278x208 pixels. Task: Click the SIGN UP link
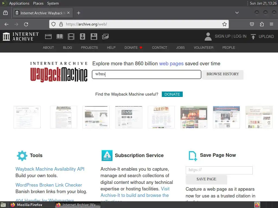223,36
